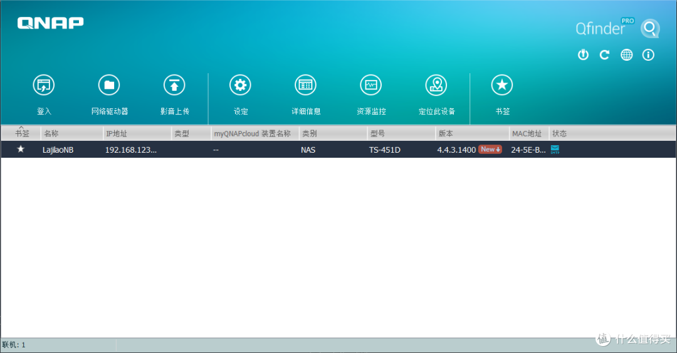Open the 设定 settings gear icon

click(240, 85)
